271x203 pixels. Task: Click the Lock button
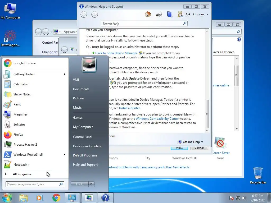coord(79,184)
